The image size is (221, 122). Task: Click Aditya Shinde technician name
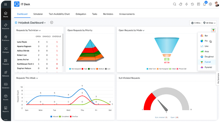pyautogui.click(x=23, y=51)
